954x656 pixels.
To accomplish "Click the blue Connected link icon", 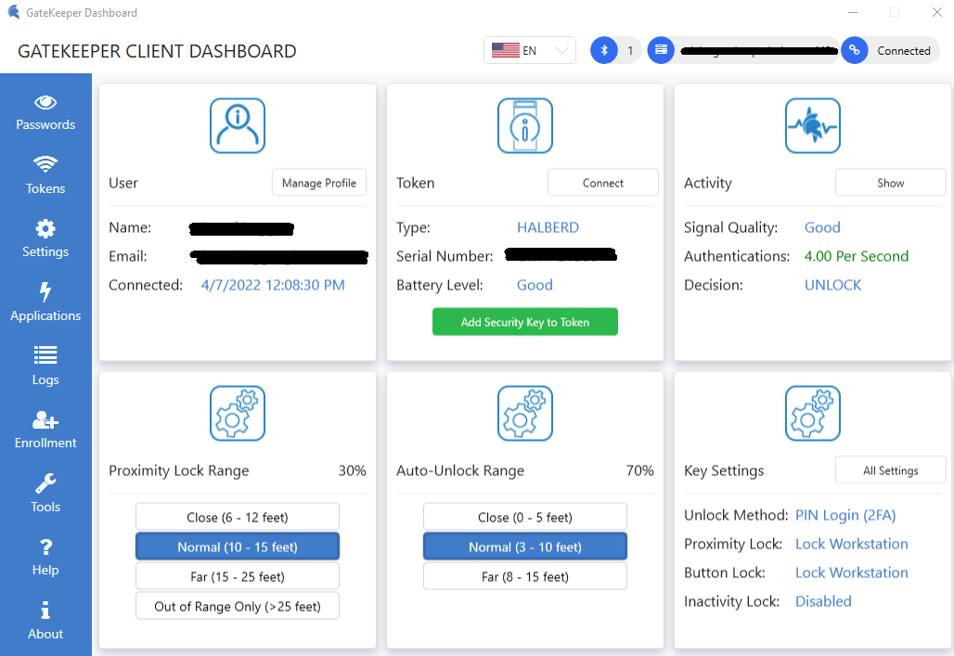I will coord(854,51).
